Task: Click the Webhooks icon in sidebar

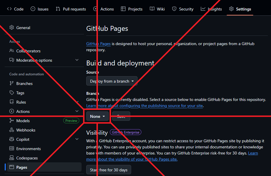Action: 12,130
